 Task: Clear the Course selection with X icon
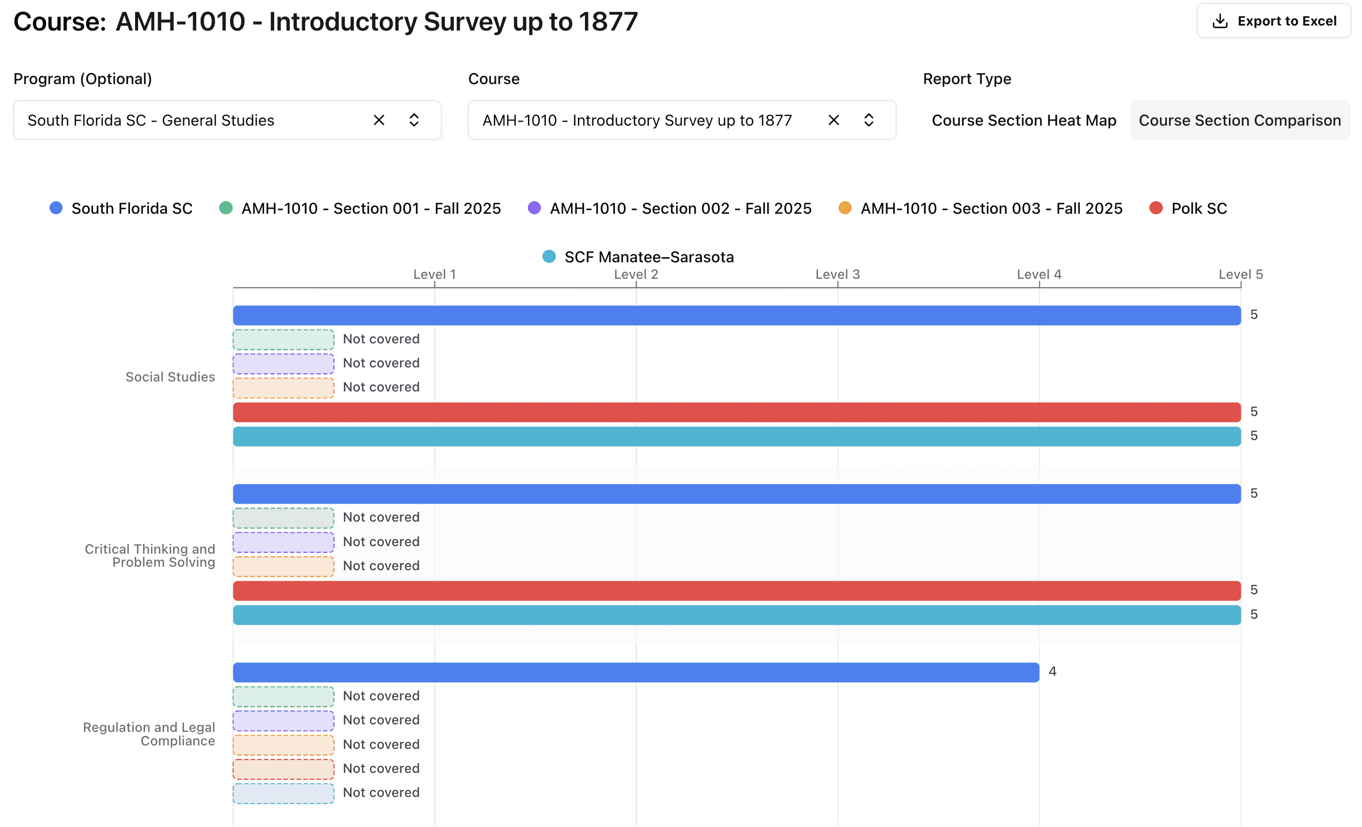click(x=834, y=120)
